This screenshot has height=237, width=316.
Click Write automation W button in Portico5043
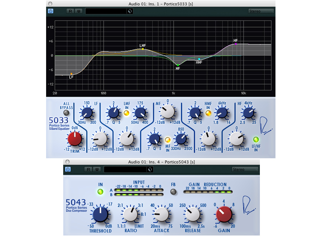pos(97,169)
